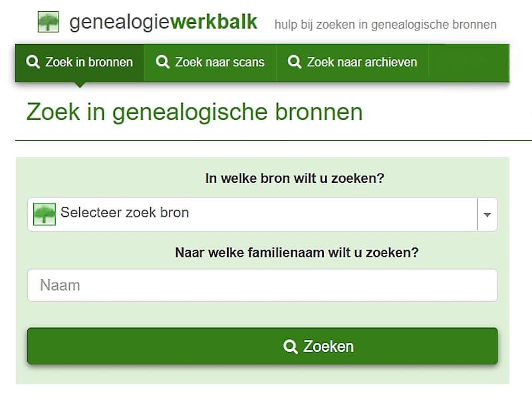
Task: Click the magnifier icon on Zoek naar scans
Action: 162,62
